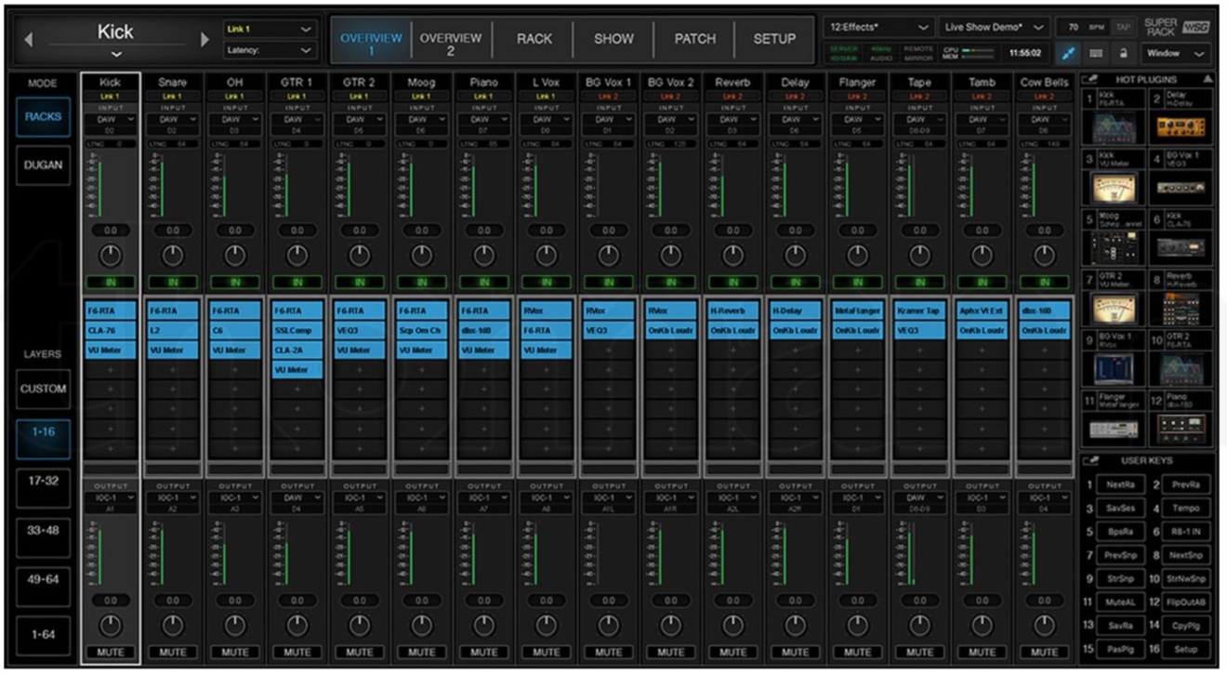The width and height of the screenshot is (1227, 675).
Task: Switch to the Patch tab
Action: (x=694, y=39)
